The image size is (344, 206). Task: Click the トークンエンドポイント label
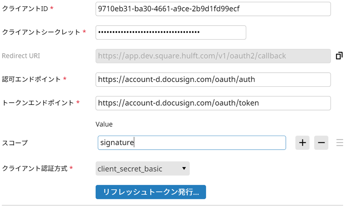click(x=38, y=103)
